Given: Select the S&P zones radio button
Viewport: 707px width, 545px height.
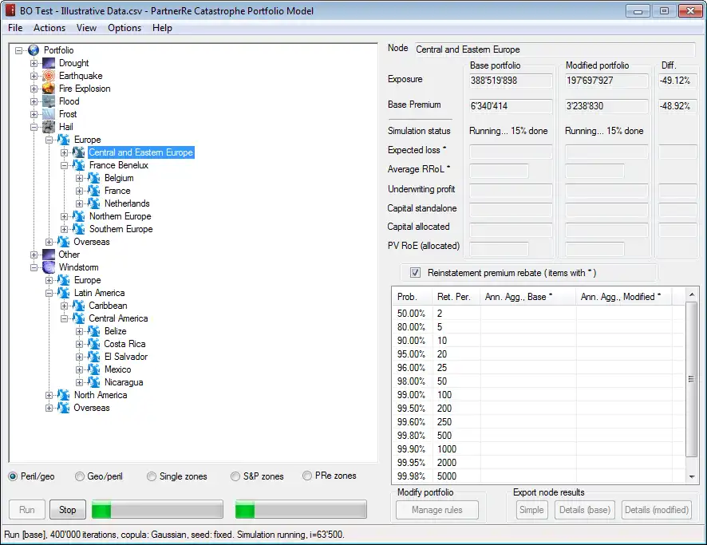Looking at the screenshot, I should click(235, 476).
